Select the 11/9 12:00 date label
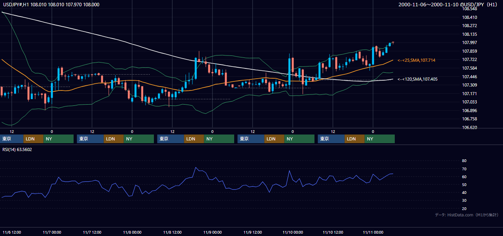This screenshot has width=503, height=236. coord(252,232)
